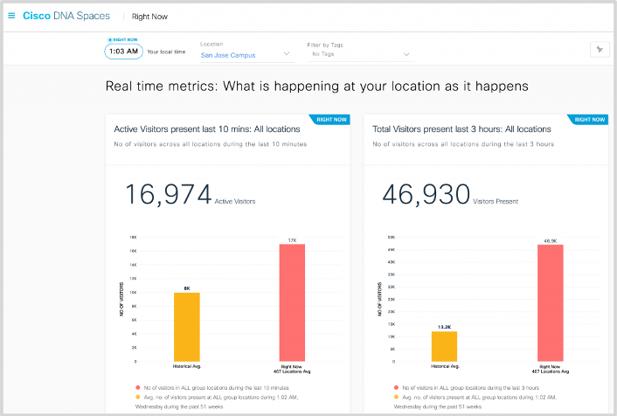Screen dimensions: 617x416
Task: Click RIGHT NOW badge on Active Visitors card
Action: [333, 120]
